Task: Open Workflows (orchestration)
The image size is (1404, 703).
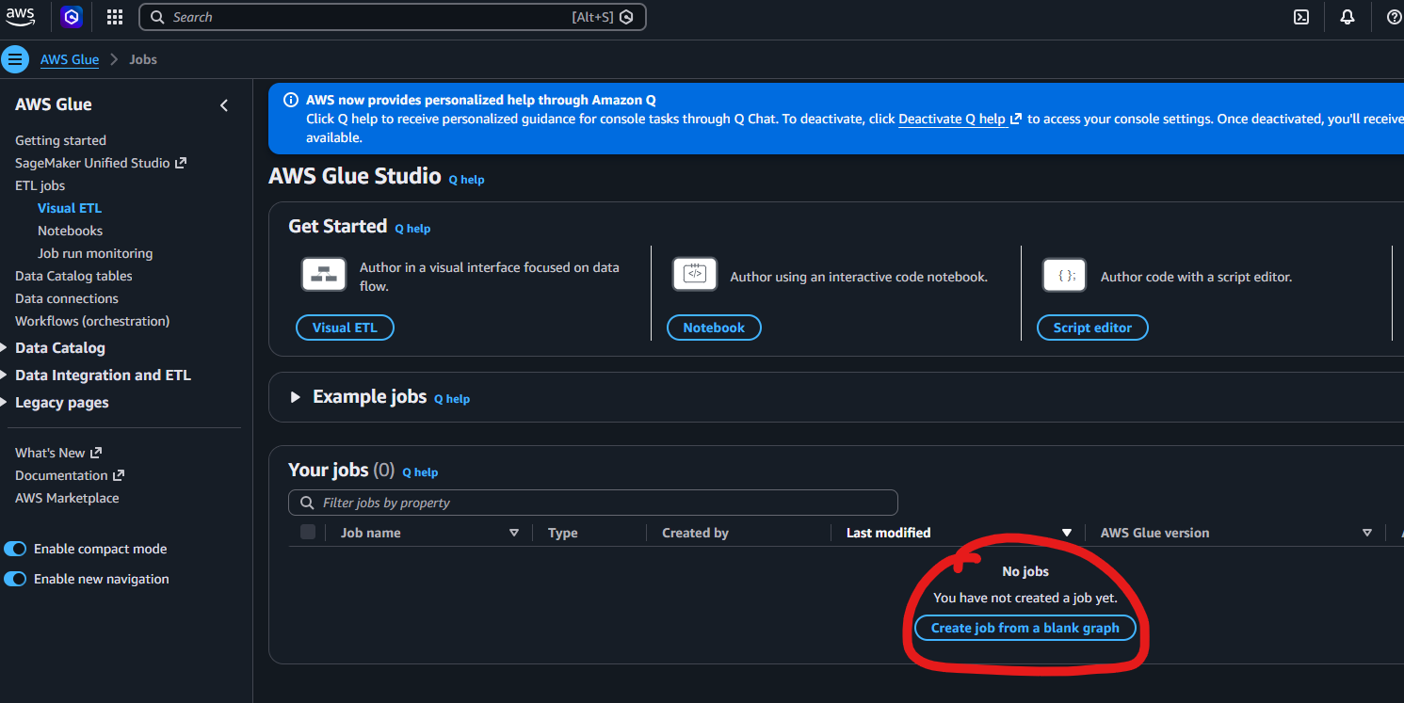Action: 92,321
